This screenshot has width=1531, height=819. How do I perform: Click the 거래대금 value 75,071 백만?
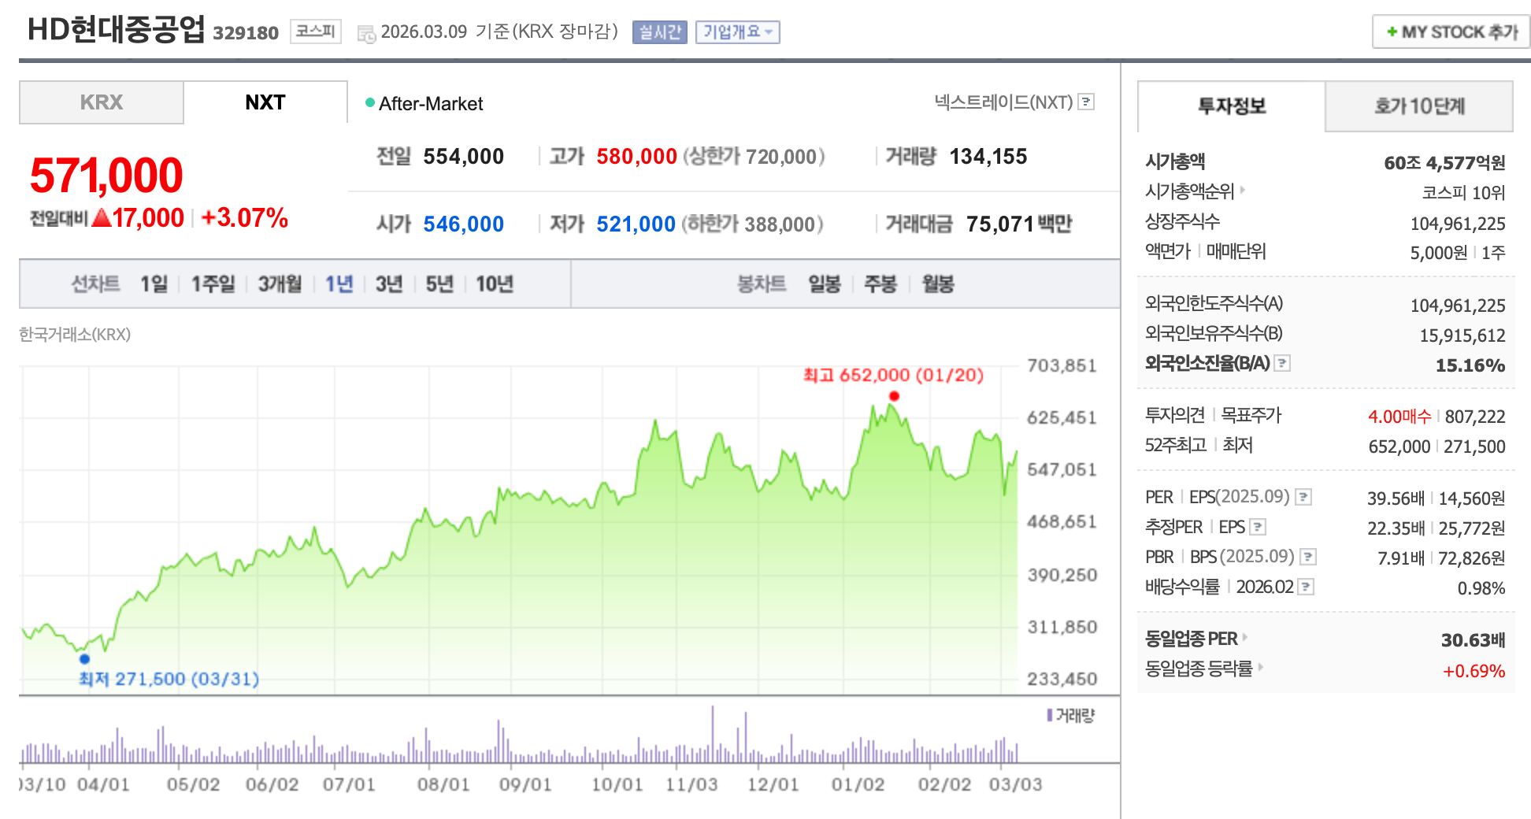pyautogui.click(x=1019, y=224)
